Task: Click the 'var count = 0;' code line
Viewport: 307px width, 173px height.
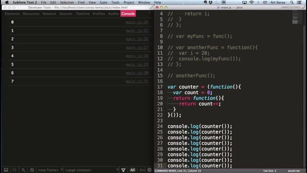Action: click(x=193, y=92)
